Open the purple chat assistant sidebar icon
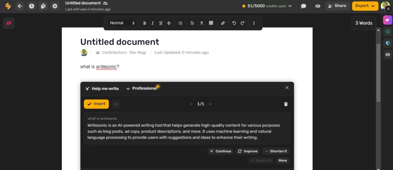Viewport: 393px width, 170px height. pyautogui.click(x=388, y=20)
